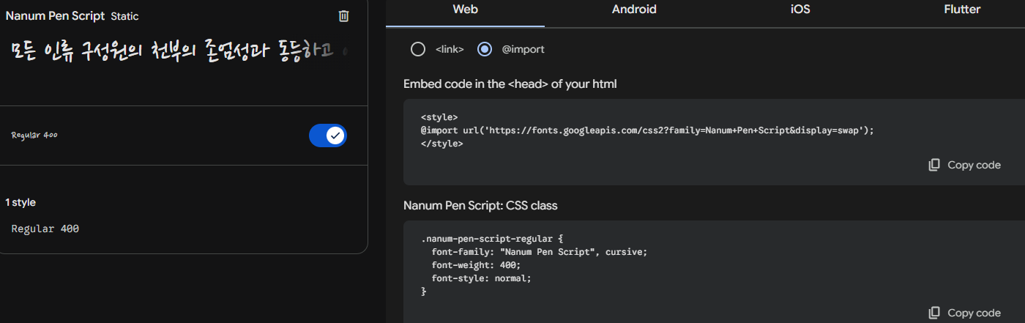1025x323 pixels.
Task: Switch to the iOS tab
Action: (800, 10)
